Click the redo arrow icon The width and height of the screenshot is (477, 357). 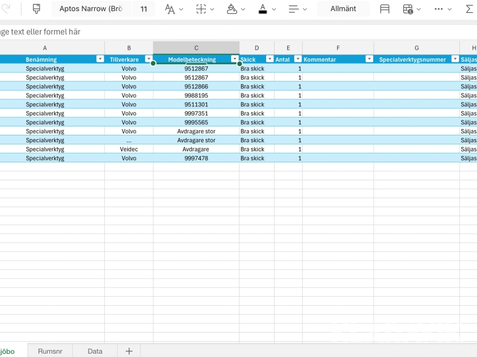6,9
